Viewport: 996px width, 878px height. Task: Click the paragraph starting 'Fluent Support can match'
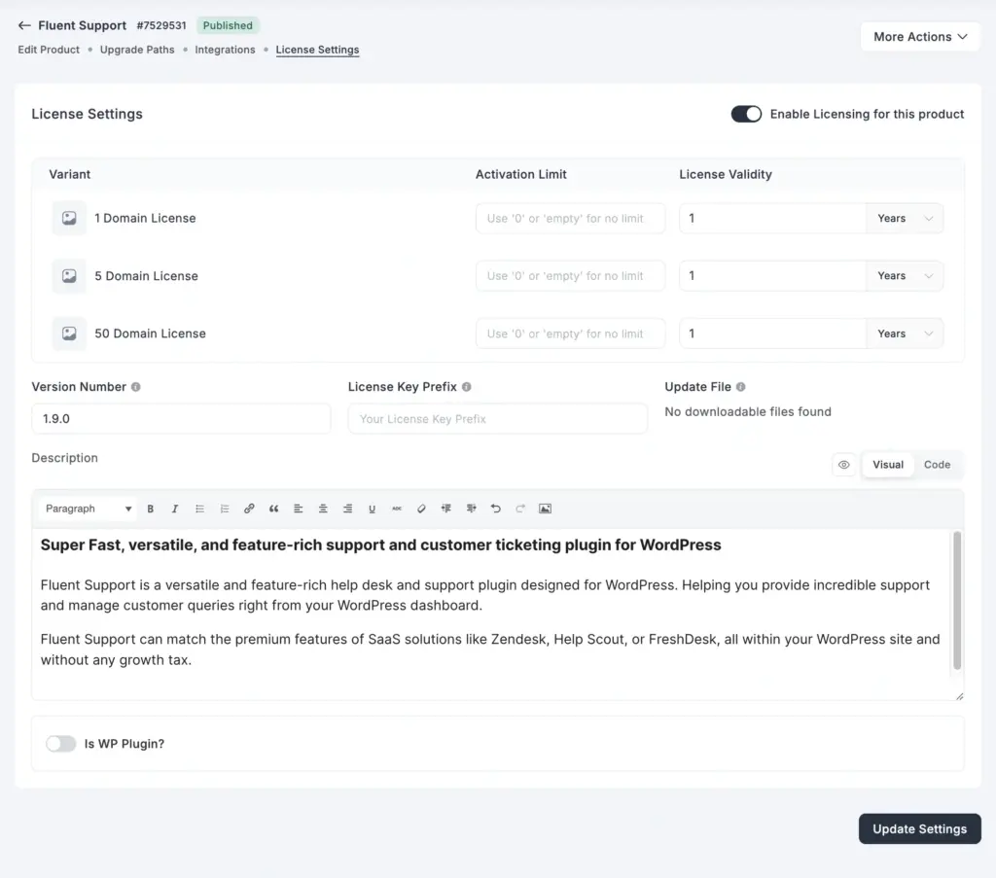490,650
